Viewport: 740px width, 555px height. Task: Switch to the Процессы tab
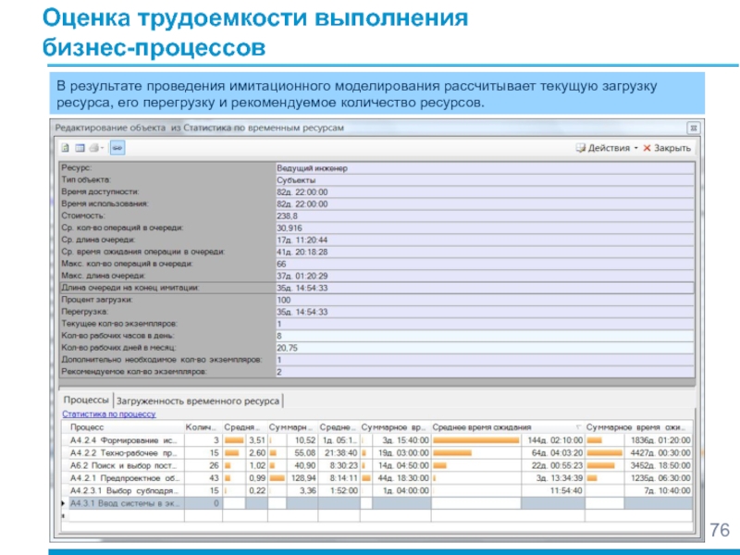tap(84, 401)
